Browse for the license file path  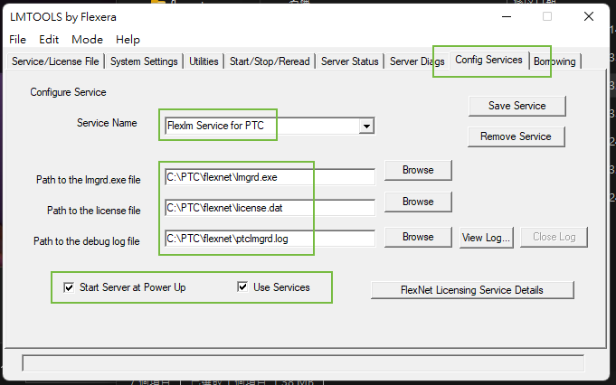(x=417, y=202)
